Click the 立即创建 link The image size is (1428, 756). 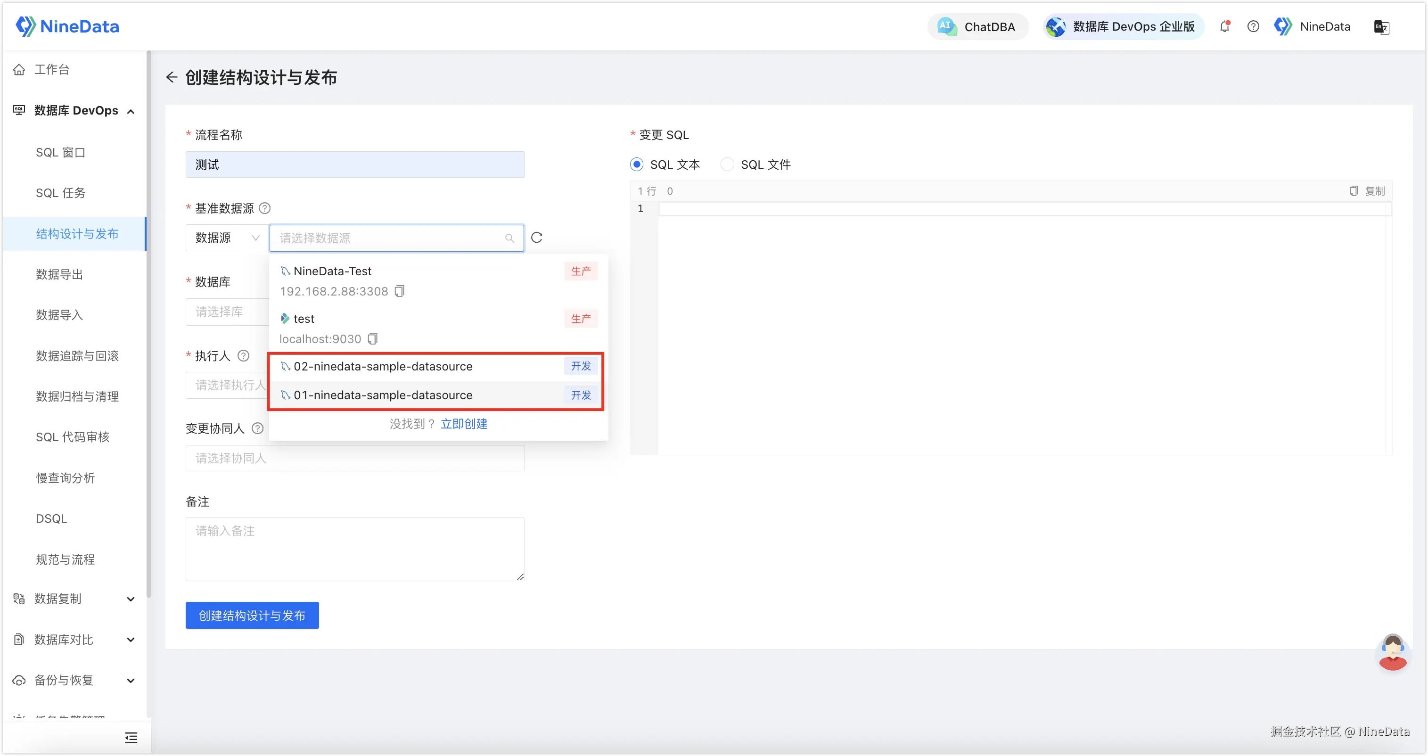click(464, 424)
